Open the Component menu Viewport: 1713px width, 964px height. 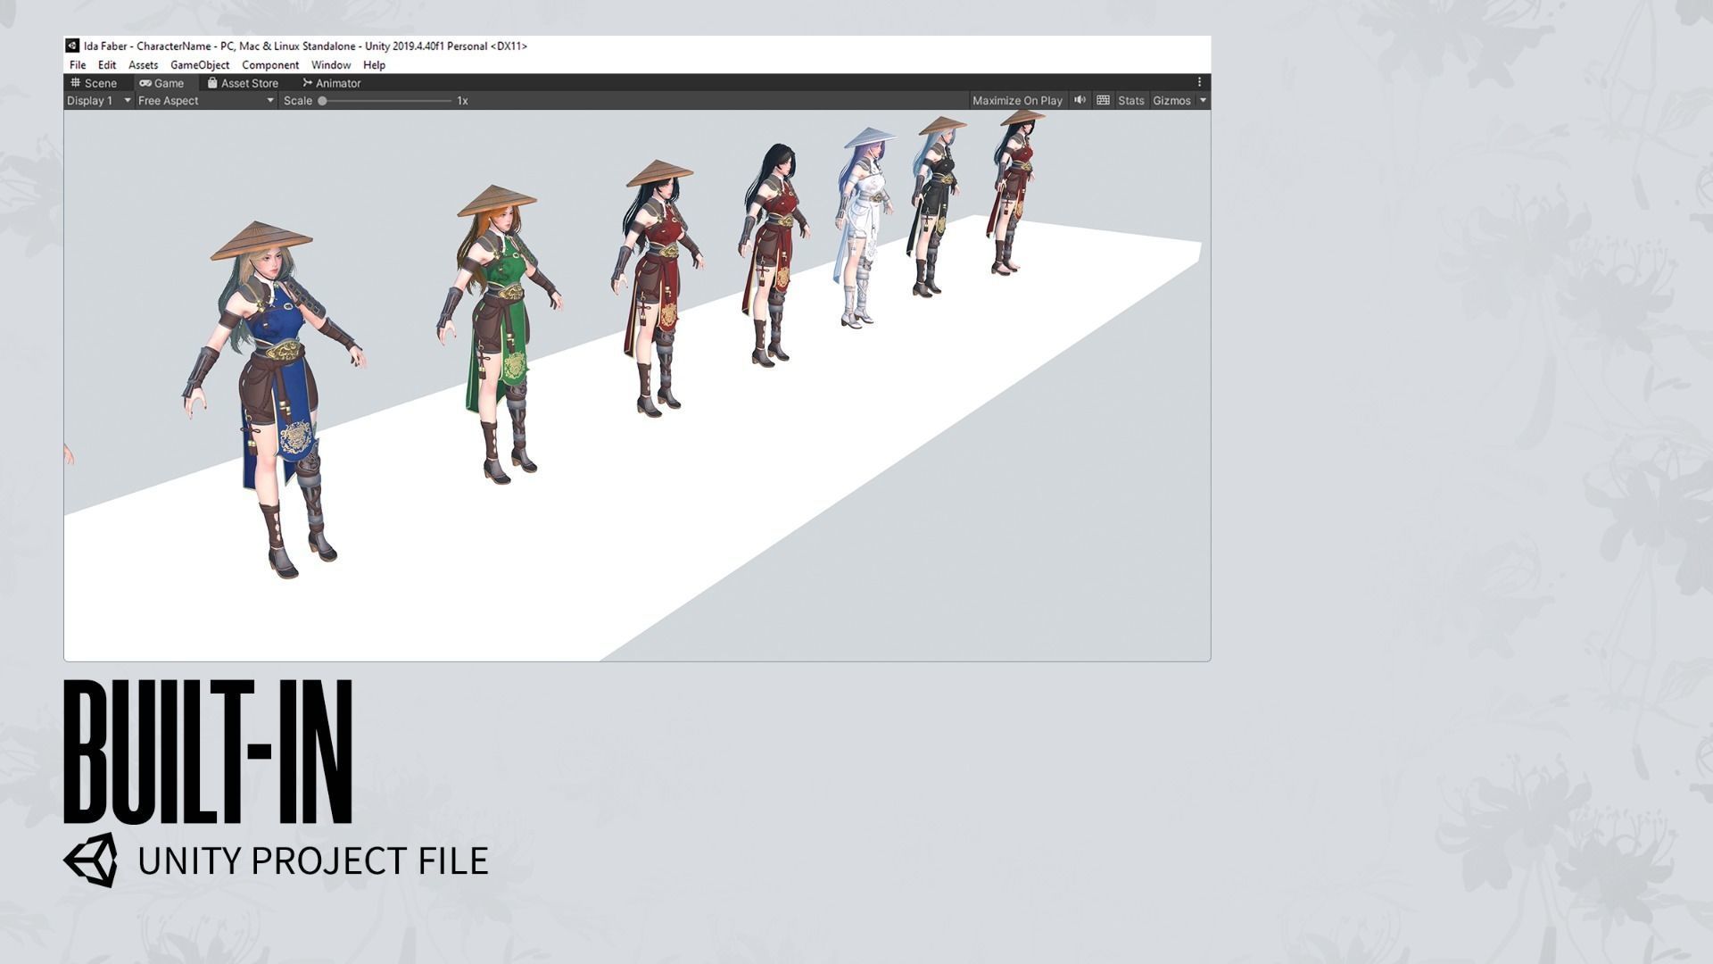point(269,65)
